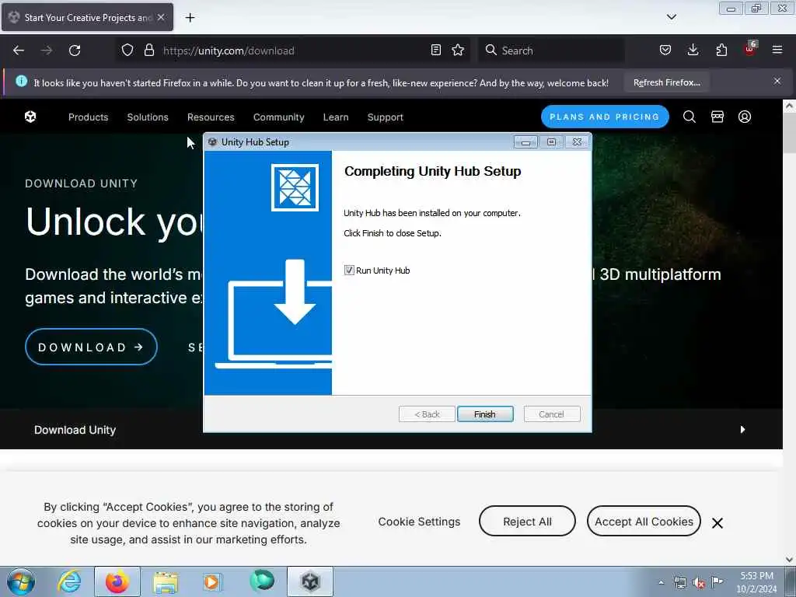Click Accept All Cookies
Screen dimensions: 796x597
(644, 521)
